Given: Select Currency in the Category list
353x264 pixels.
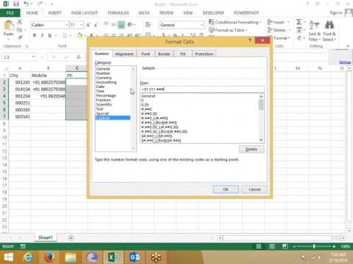Looking at the screenshot, I should click(x=104, y=78).
